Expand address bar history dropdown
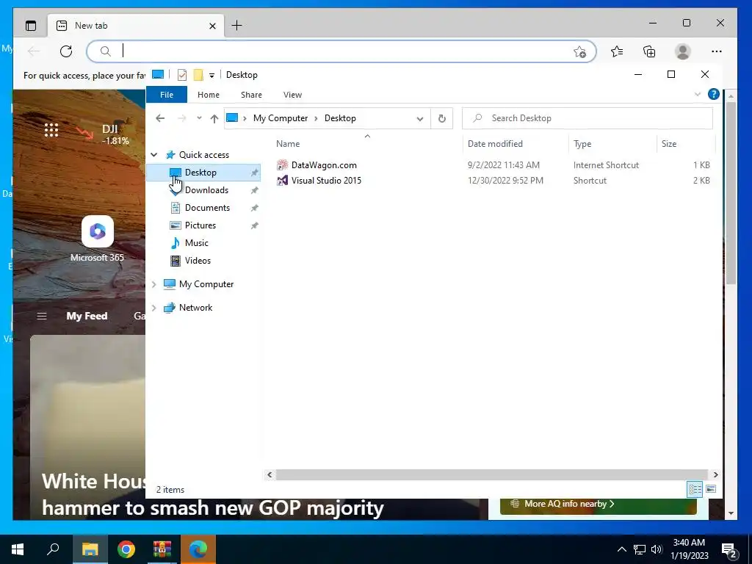The width and height of the screenshot is (752, 564). pyautogui.click(x=420, y=119)
